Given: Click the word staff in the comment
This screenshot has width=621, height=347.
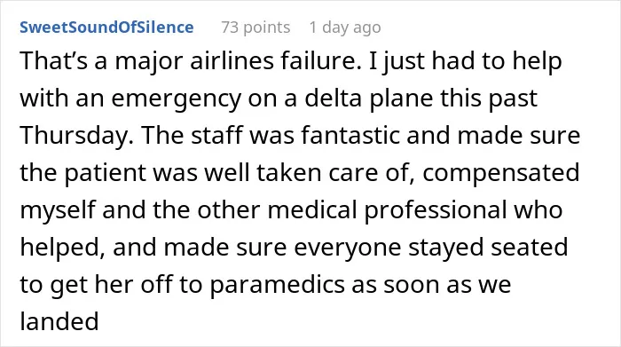Looking at the screenshot, I should 216,136.
